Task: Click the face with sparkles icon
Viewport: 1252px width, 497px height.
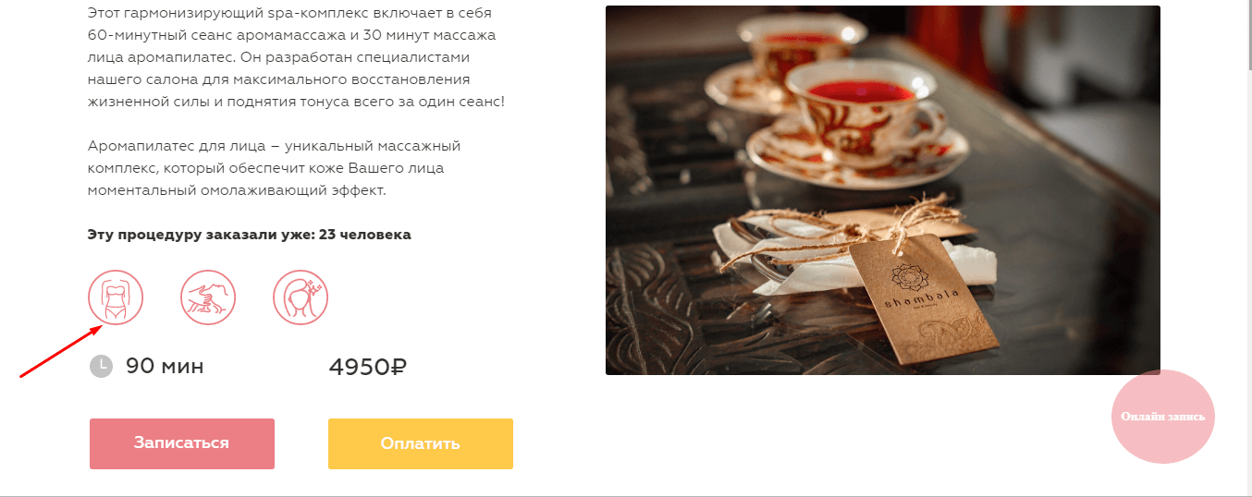Action: (301, 297)
